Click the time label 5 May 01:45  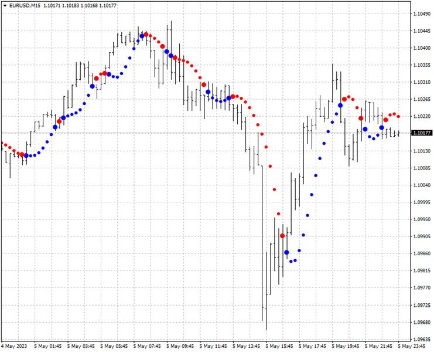click(48, 346)
